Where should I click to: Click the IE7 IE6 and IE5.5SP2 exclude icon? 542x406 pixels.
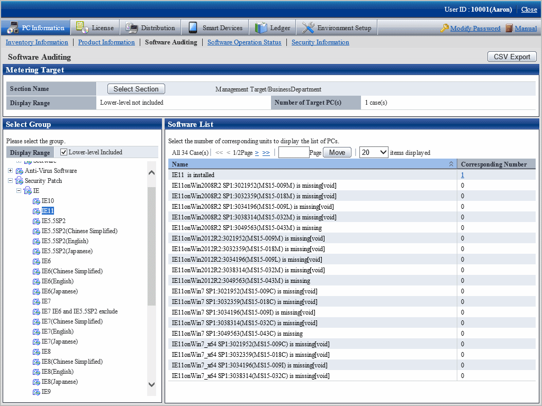tap(37, 311)
